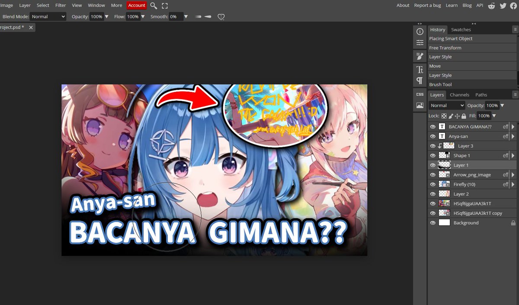
Task: Open the layer blend mode Normal dropdown
Action: pos(447,105)
